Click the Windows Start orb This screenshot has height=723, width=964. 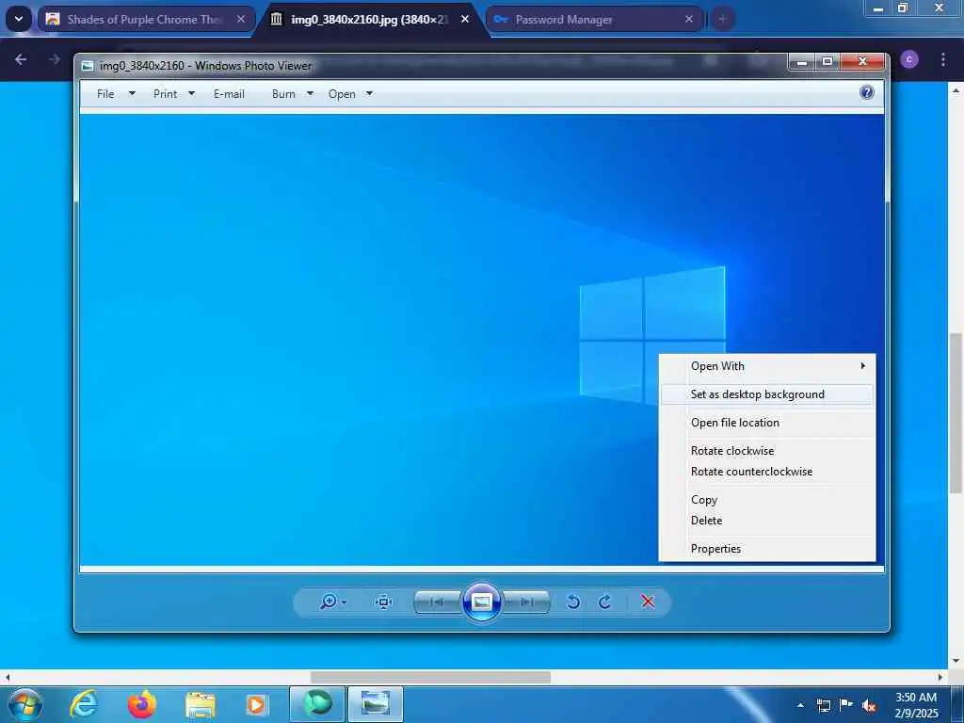[25, 704]
